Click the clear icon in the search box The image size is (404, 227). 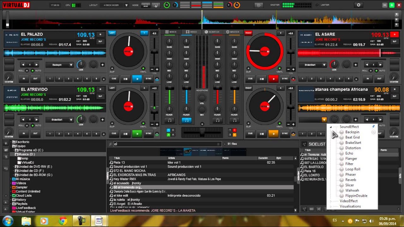pyautogui.click(x=218, y=144)
